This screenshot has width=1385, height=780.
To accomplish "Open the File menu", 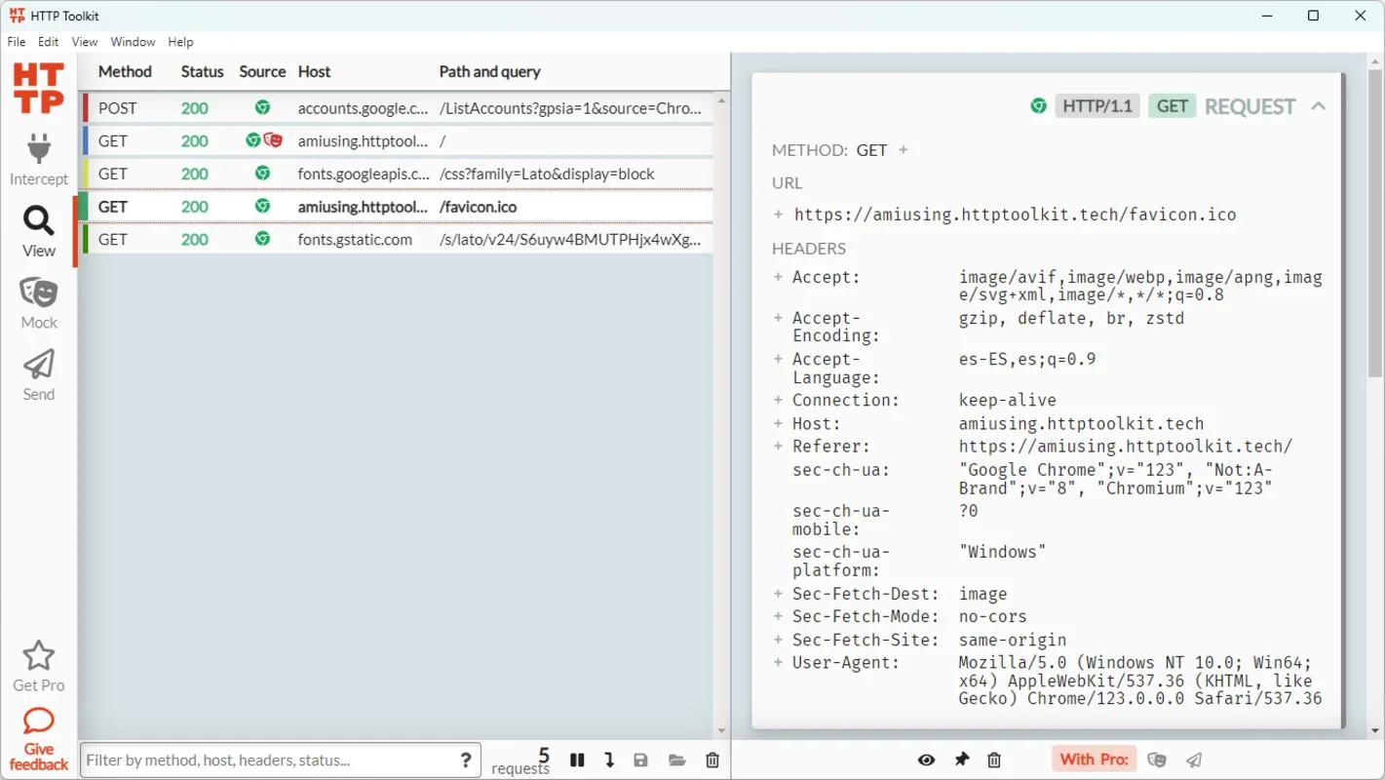I will tap(17, 42).
